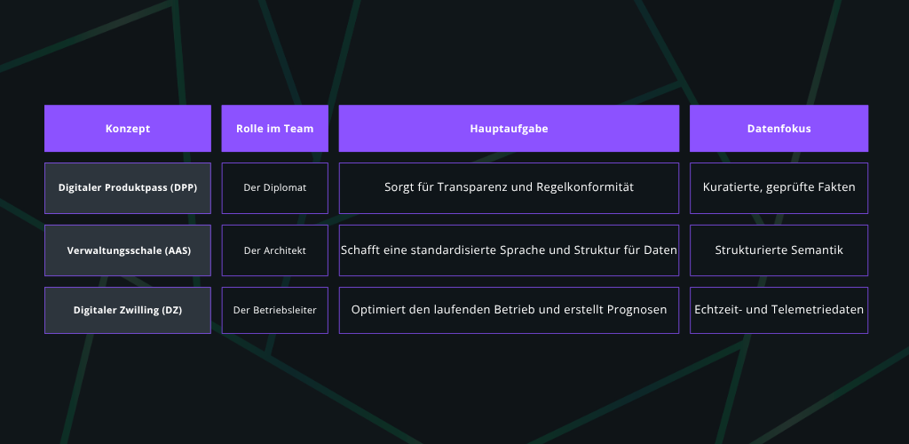
Task: Click the (AAS) abbreviation text
Action: pyautogui.click(x=177, y=250)
